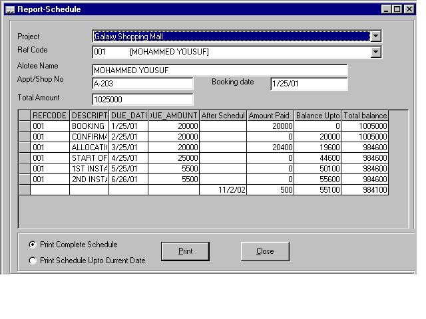Select the BOOKING row using row selector
426x319 pixels.
coord(25,126)
